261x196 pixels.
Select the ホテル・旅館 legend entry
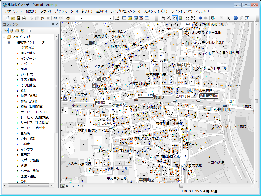(30, 171)
